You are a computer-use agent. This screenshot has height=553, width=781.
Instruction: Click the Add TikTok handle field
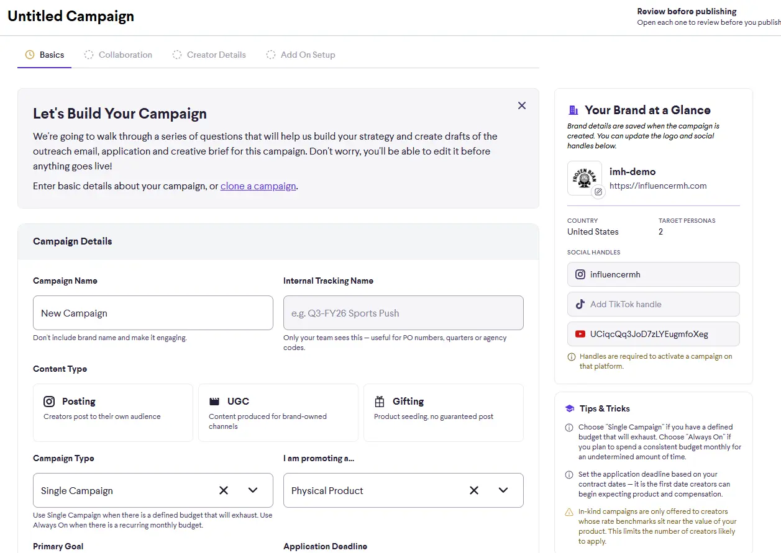[654, 304]
